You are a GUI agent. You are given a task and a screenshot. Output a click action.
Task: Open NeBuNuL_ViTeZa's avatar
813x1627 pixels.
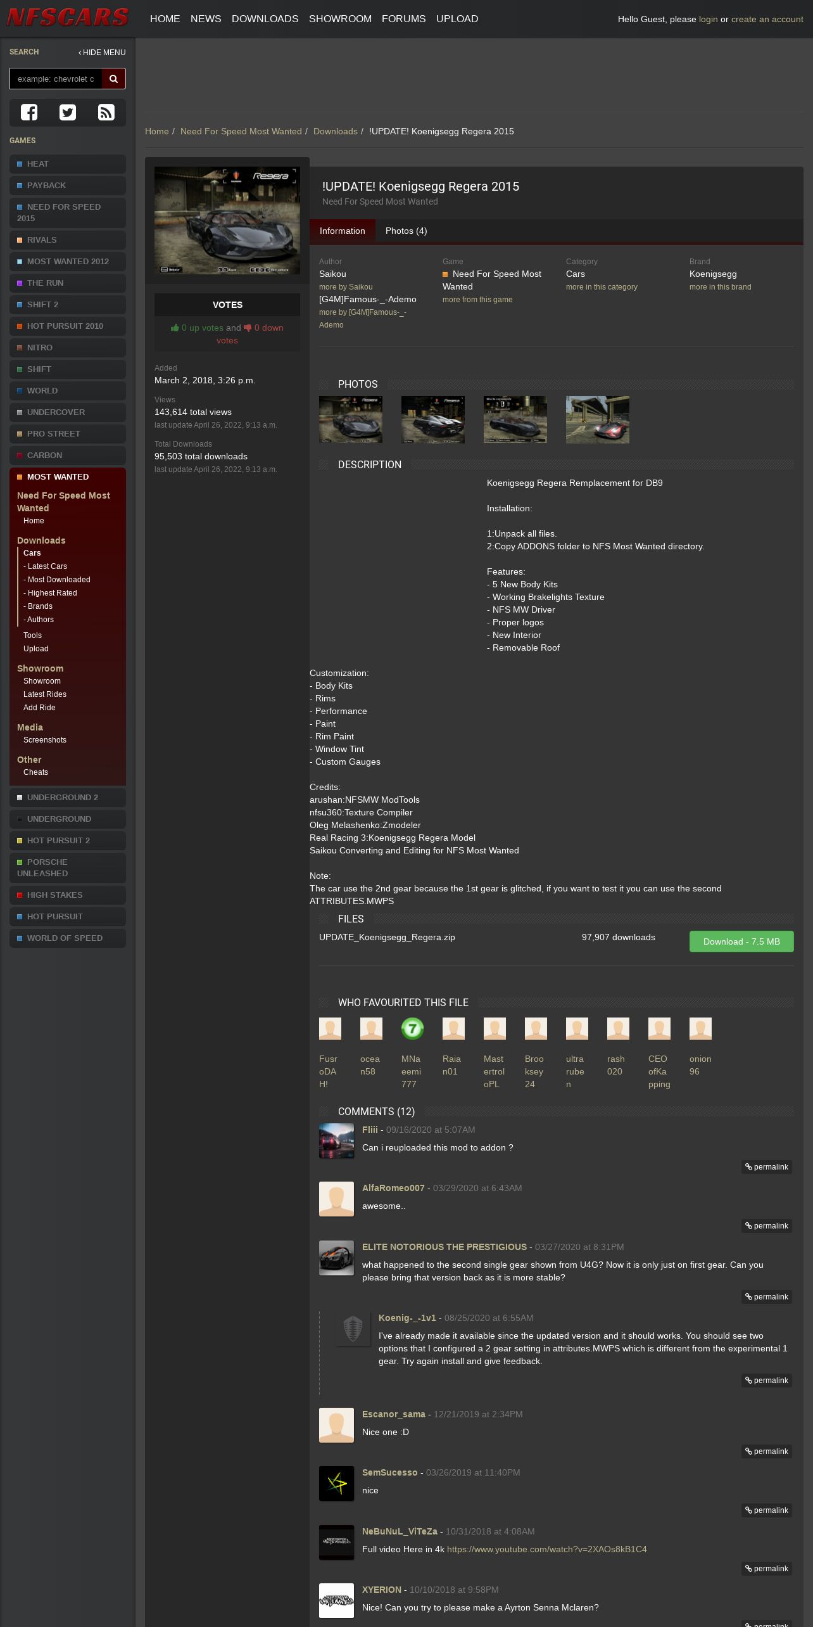[336, 1542]
